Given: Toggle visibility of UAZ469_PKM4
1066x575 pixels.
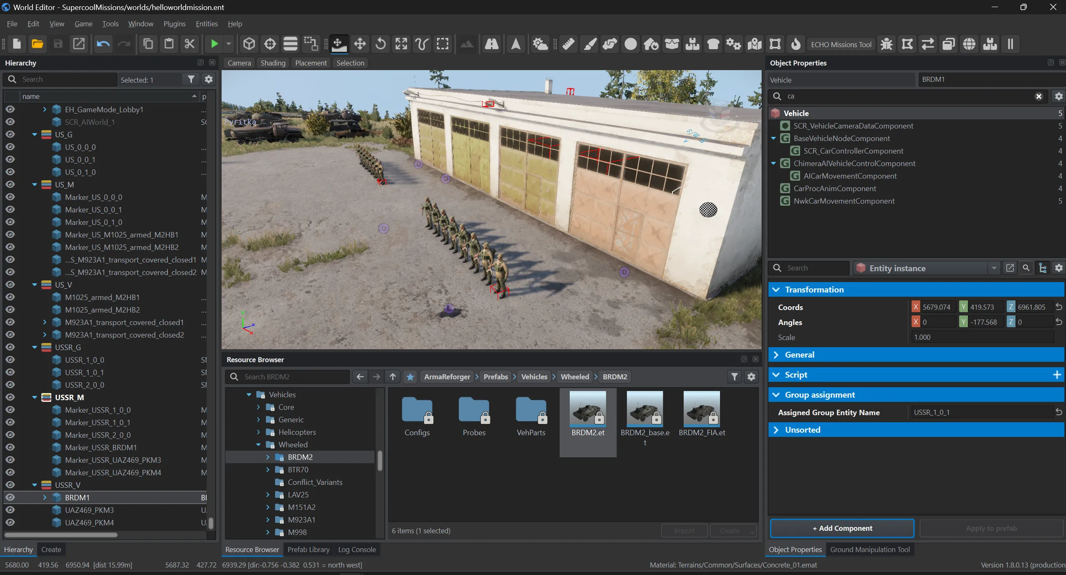Looking at the screenshot, I should tap(10, 522).
